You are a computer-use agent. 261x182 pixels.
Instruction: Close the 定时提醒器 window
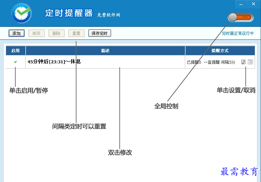(253, 4)
